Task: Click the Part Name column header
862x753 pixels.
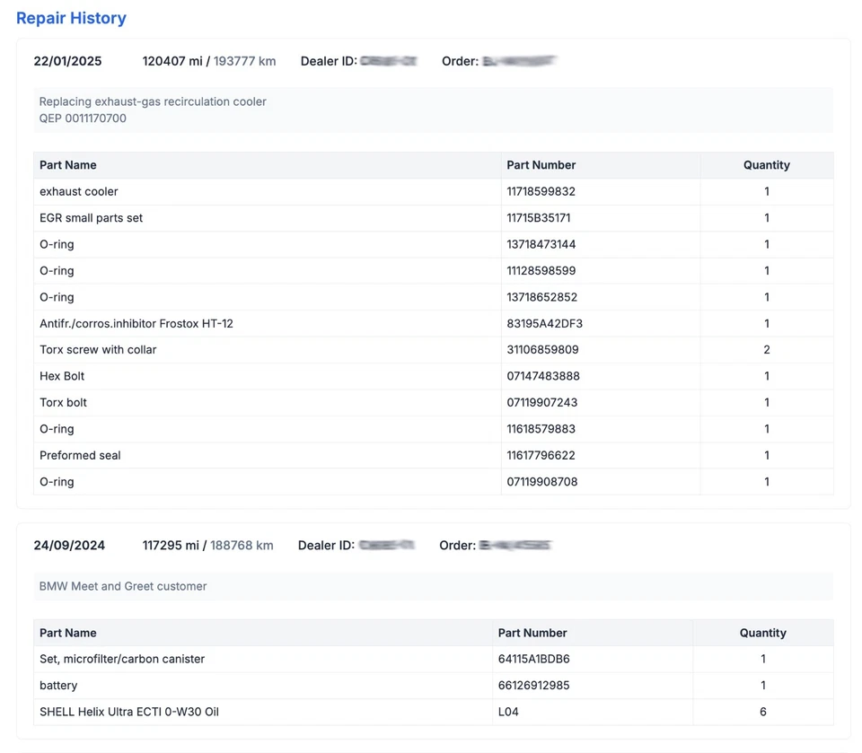Action: tap(67, 165)
